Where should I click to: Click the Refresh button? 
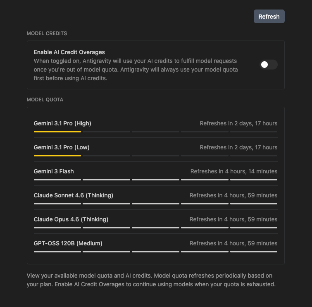pos(269,16)
